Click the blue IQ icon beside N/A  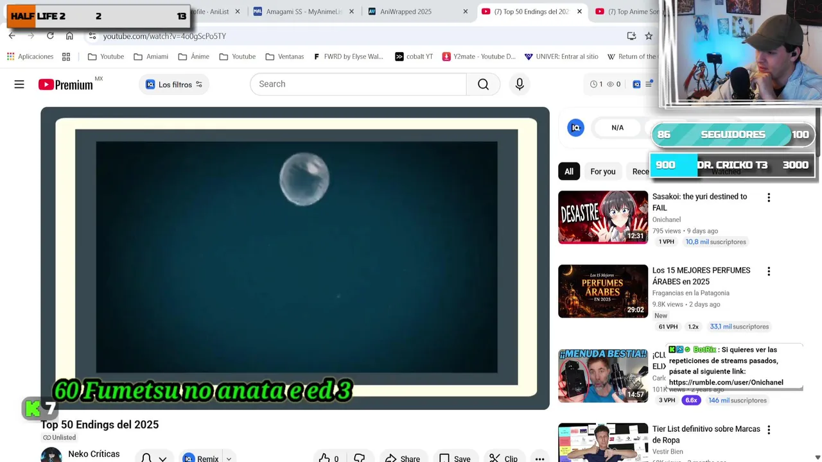(x=576, y=128)
